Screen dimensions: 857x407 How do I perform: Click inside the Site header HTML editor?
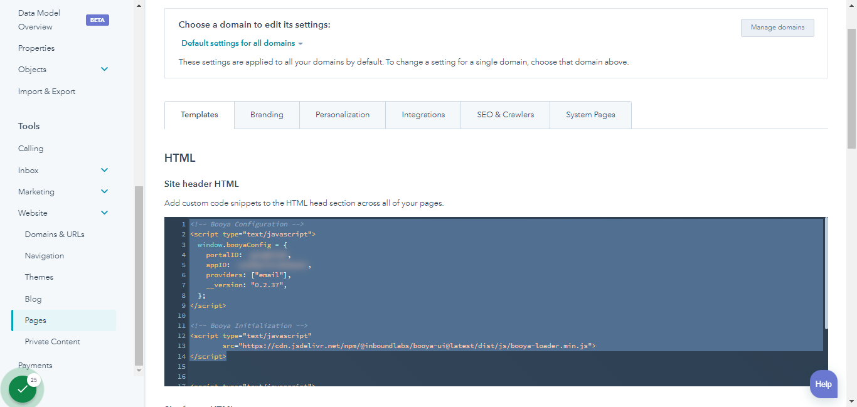click(496, 302)
